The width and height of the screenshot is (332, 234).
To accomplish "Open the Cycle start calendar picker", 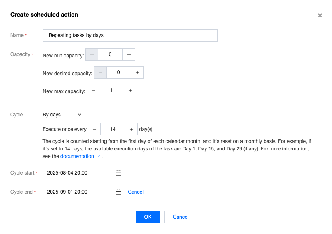I will [118, 173].
